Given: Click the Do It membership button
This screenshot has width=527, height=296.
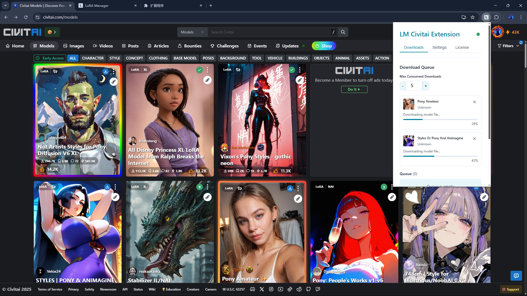Looking at the screenshot, I should [354, 89].
